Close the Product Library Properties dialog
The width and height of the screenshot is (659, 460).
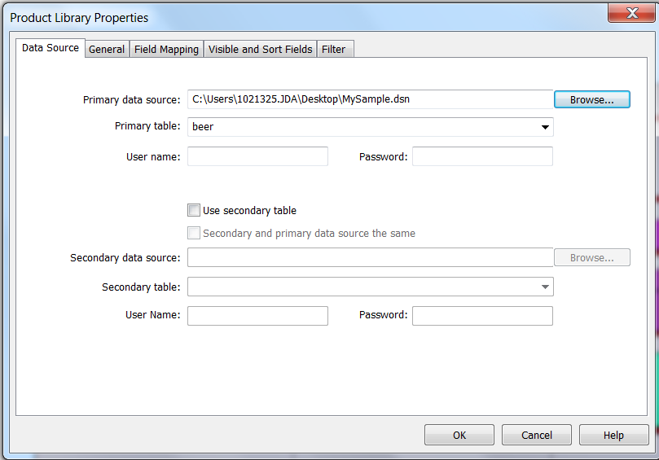[x=633, y=12]
